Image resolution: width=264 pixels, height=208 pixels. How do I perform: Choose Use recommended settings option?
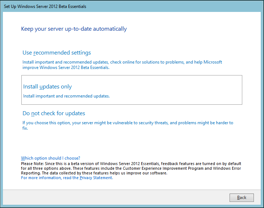coord(57,53)
